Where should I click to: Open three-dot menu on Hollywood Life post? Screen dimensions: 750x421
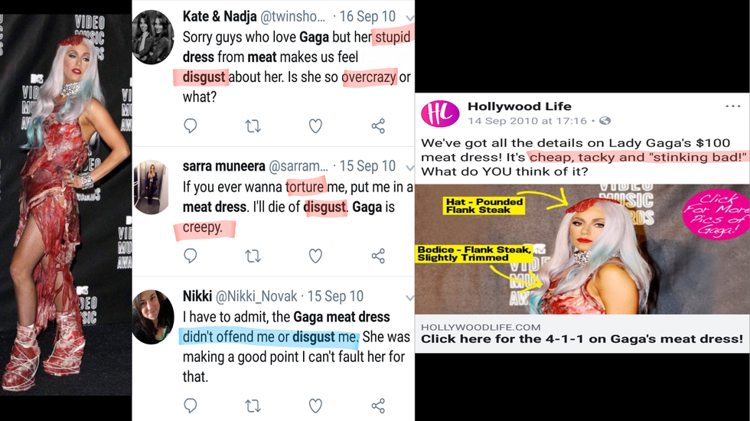[732, 106]
